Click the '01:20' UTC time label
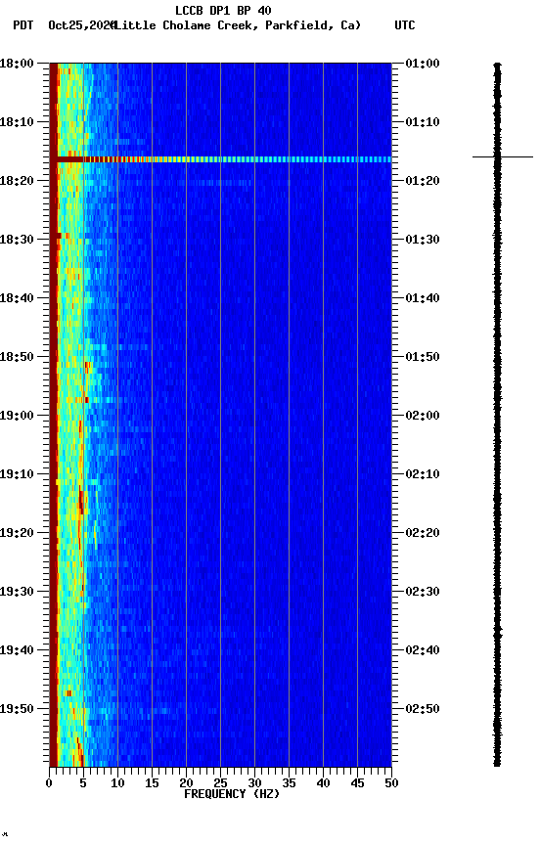The image size is (540, 845). click(423, 181)
